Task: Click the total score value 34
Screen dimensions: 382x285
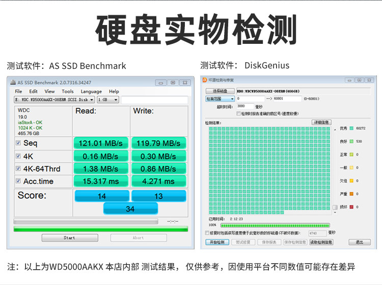Action: click(x=130, y=209)
